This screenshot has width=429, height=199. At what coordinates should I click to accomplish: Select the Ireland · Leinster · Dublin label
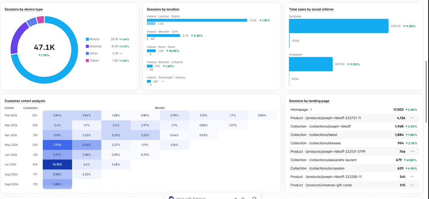pos(163,16)
